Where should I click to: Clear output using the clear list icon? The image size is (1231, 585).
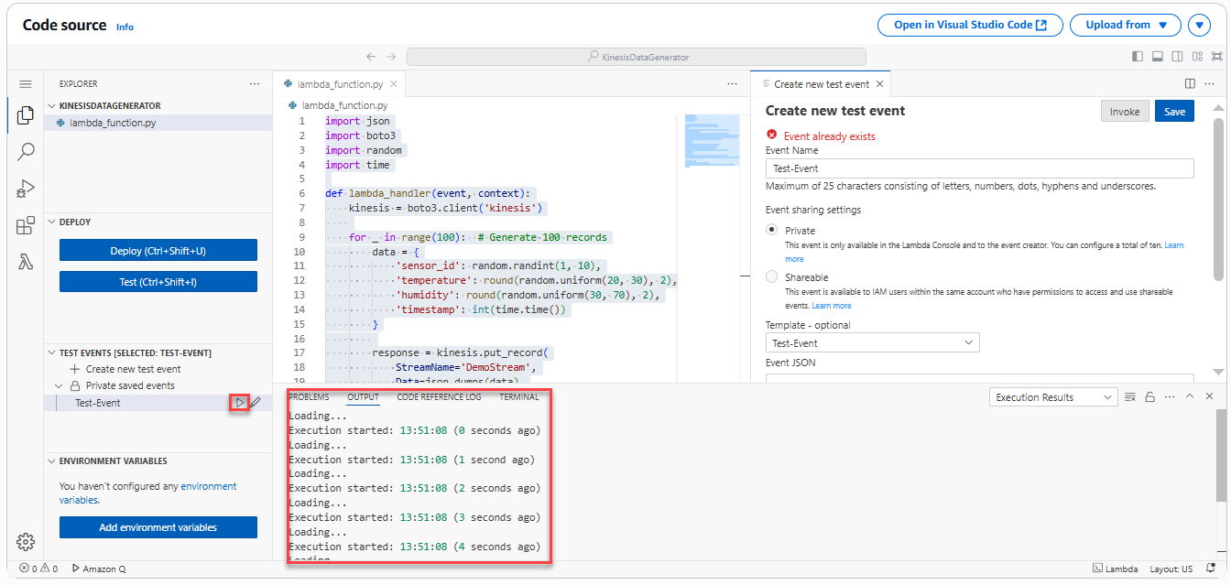tap(1130, 397)
